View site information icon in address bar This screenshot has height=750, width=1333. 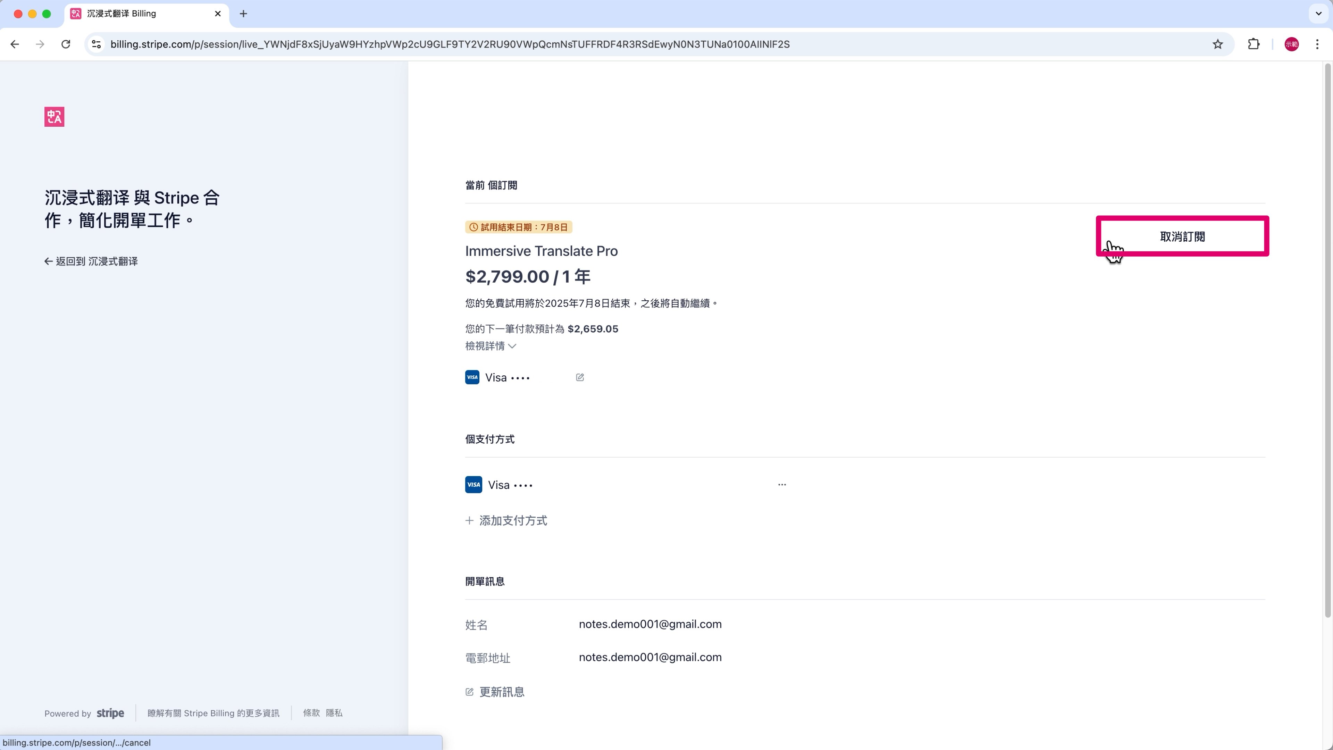tap(96, 44)
